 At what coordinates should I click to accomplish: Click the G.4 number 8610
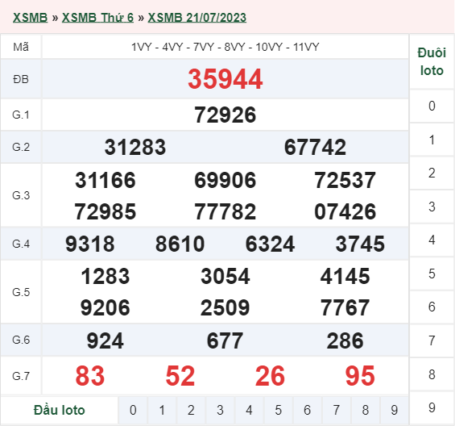coord(180,244)
